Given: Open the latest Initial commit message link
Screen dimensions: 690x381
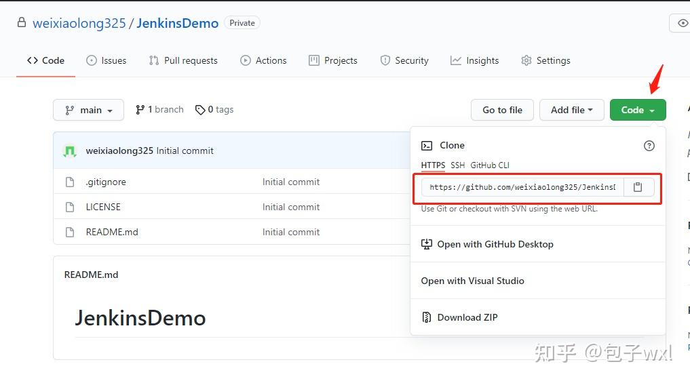Looking at the screenshot, I should tap(185, 151).
